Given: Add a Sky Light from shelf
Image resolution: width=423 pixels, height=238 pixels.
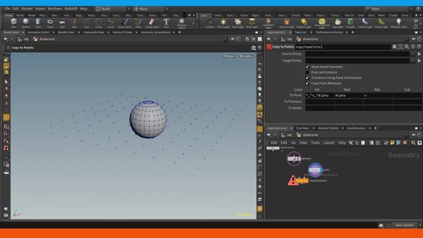Looking at the screenshot, I should (x=338, y=23).
